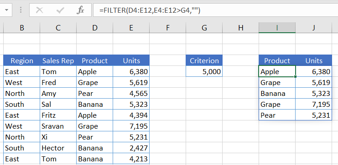Select column C header

pos(58,28)
